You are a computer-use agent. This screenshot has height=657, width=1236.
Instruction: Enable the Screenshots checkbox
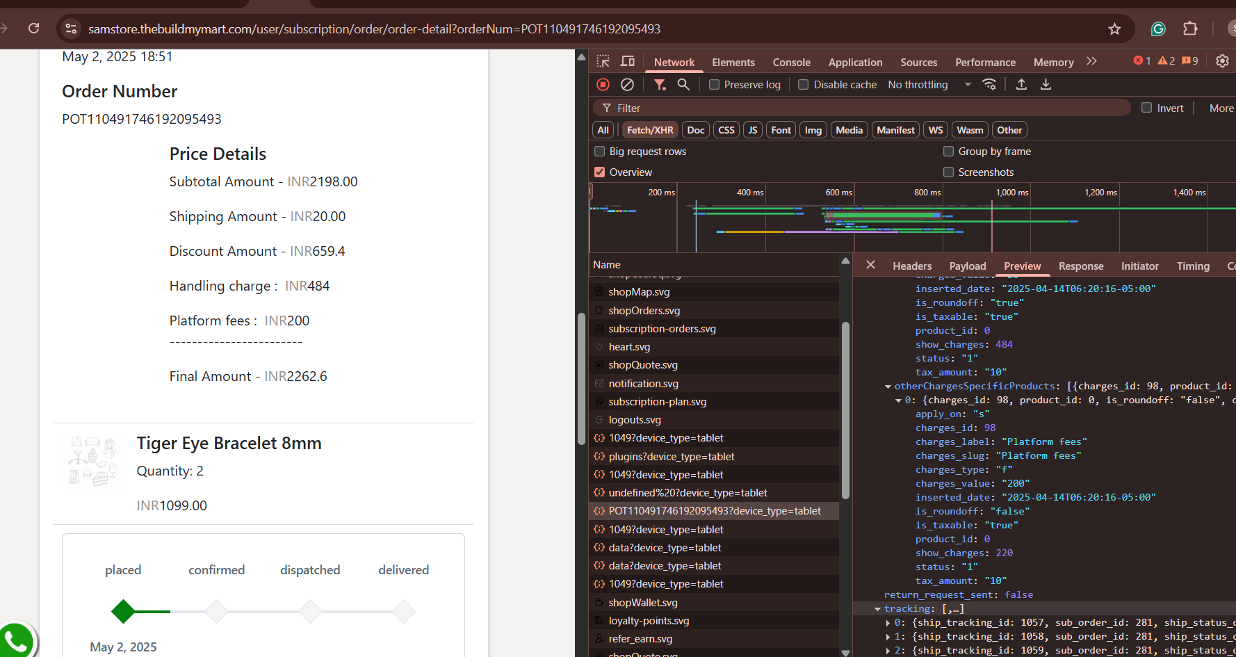point(948,172)
